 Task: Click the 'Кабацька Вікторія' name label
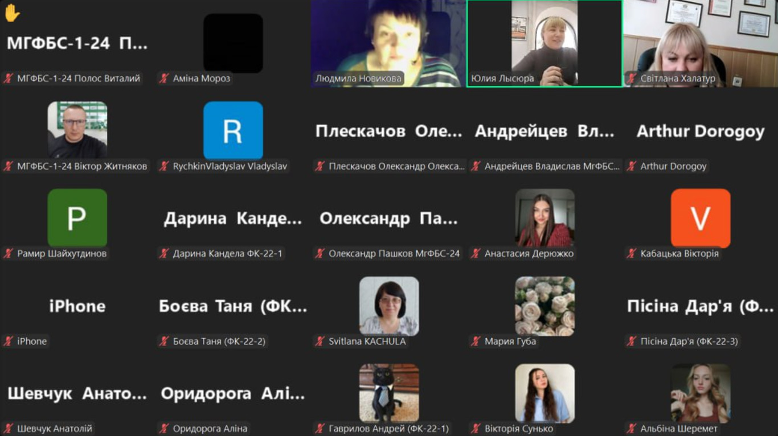tap(679, 253)
